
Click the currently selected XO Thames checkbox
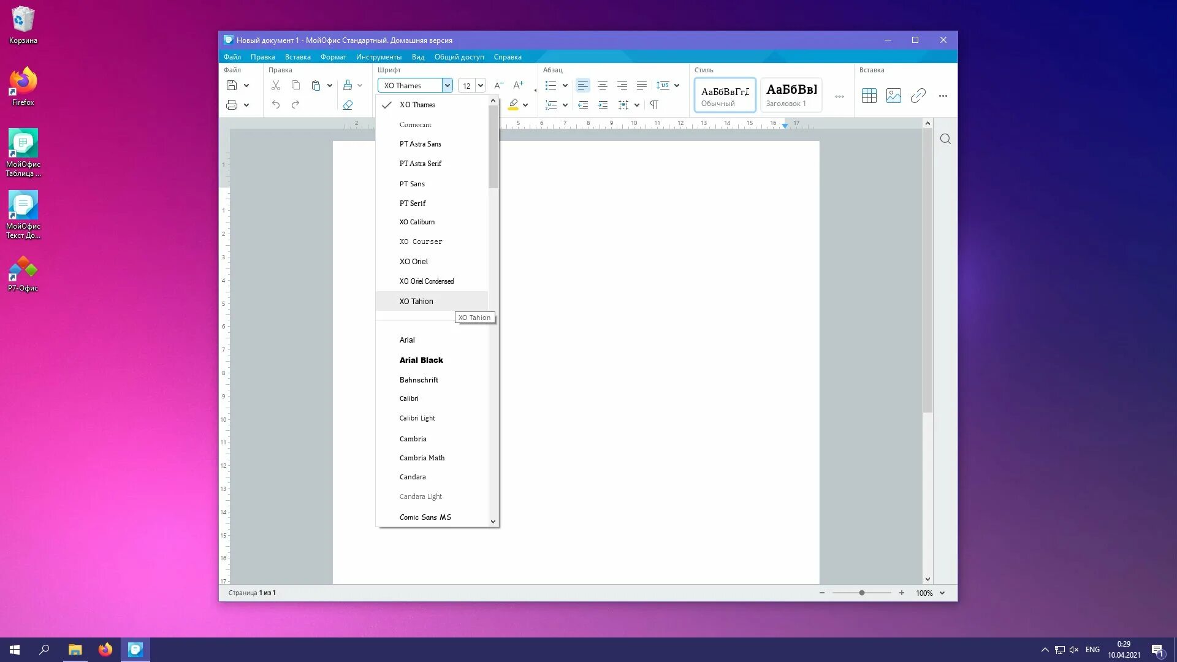pos(387,104)
